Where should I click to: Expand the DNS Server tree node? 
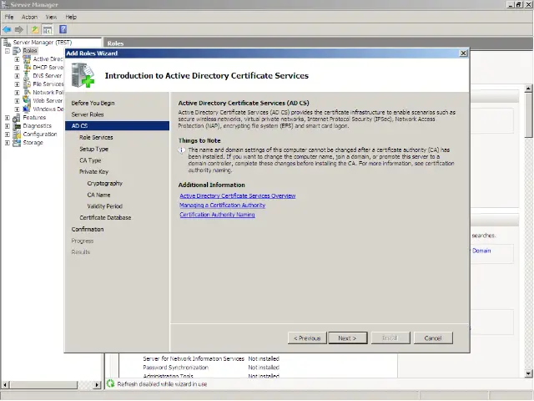pyautogui.click(x=17, y=76)
